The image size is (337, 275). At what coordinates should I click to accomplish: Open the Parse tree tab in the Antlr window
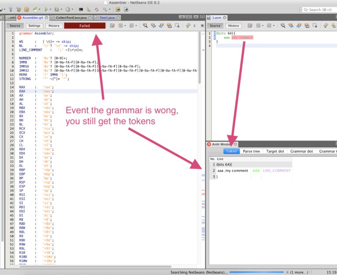251,151
